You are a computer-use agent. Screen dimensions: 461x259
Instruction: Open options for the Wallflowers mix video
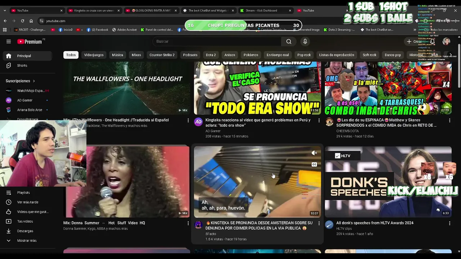click(188, 121)
